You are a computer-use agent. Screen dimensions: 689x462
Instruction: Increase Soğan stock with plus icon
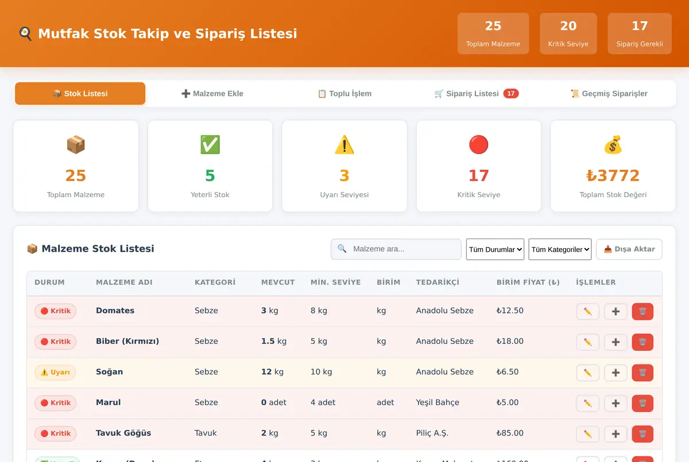coord(616,373)
